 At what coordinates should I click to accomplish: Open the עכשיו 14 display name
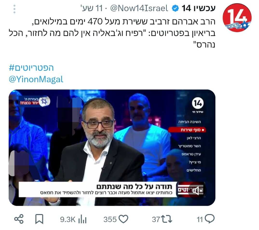click(199, 8)
